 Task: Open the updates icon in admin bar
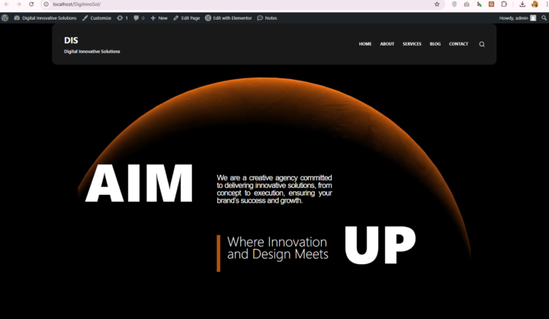122,18
